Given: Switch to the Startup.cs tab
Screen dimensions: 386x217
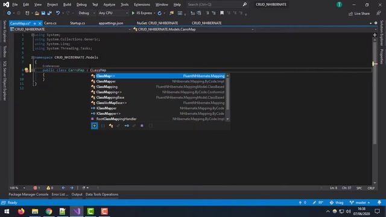Looking at the screenshot, I should (x=77, y=23).
